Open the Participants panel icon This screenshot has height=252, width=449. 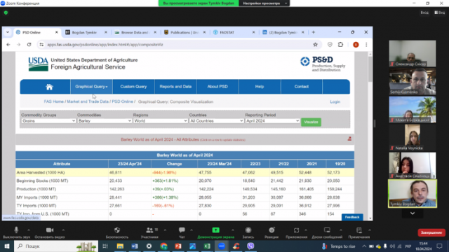click(x=149, y=230)
